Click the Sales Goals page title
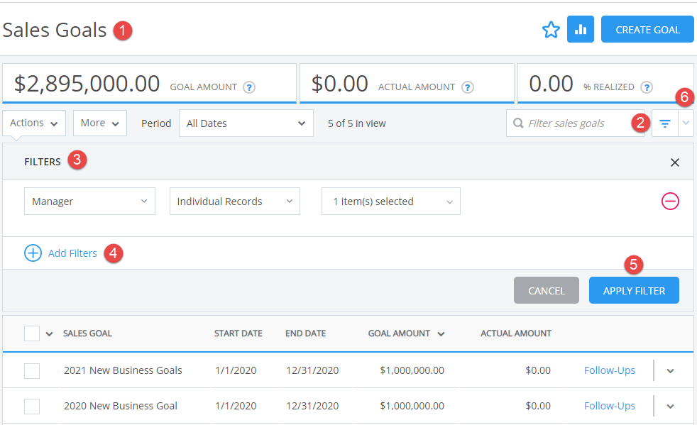This screenshot has height=425, width=697. pos(54,31)
